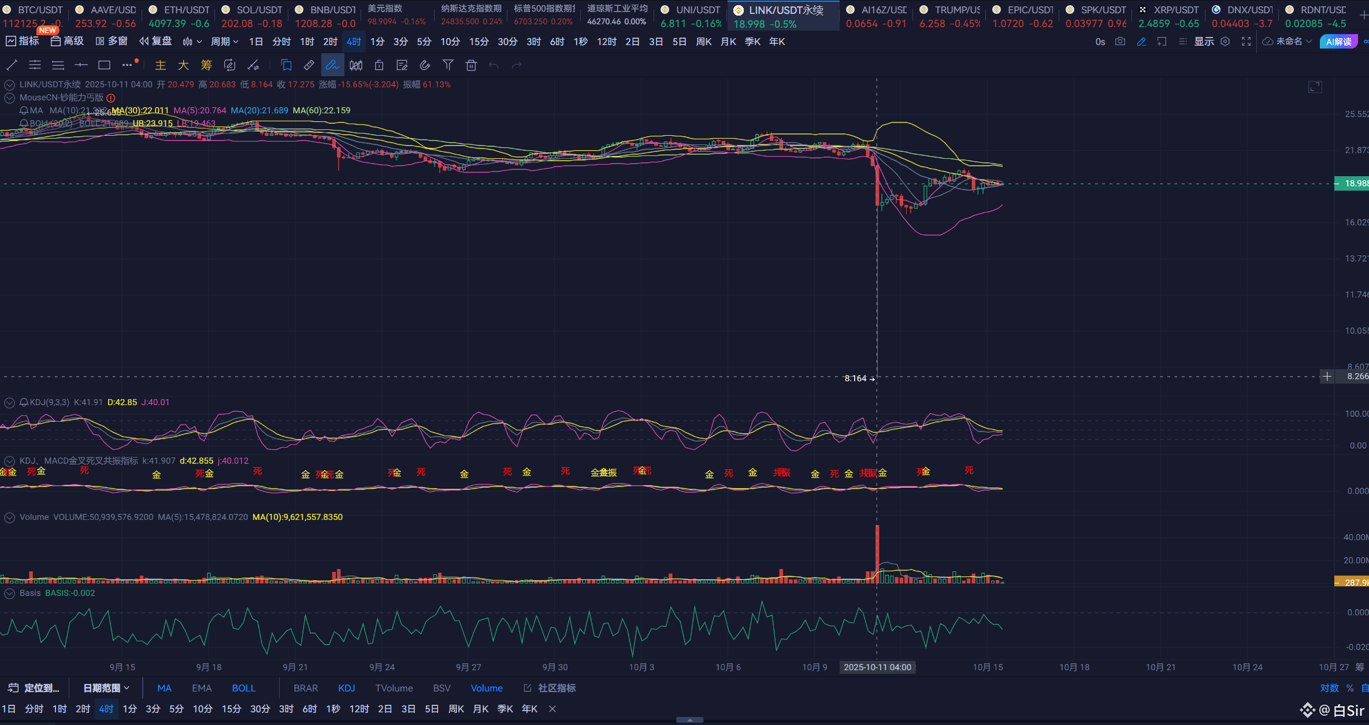The image size is (1369, 725).
Task: Click the paperclip attachment tool icon
Action: (x=425, y=65)
